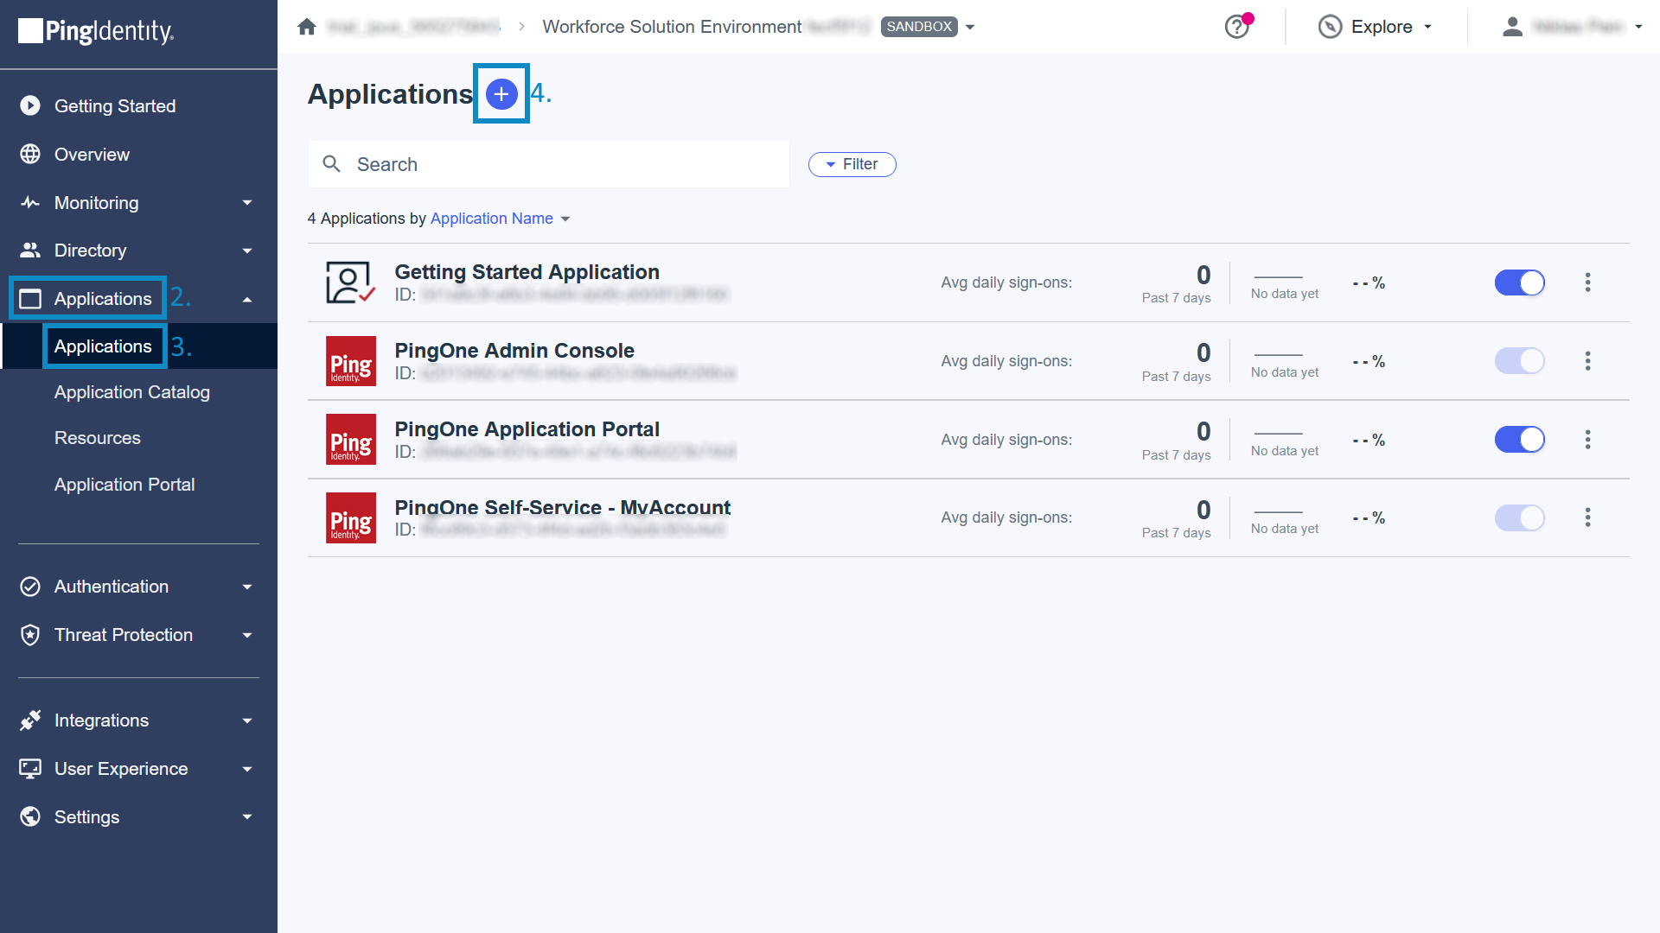Click into the Search input field

pyautogui.click(x=549, y=164)
